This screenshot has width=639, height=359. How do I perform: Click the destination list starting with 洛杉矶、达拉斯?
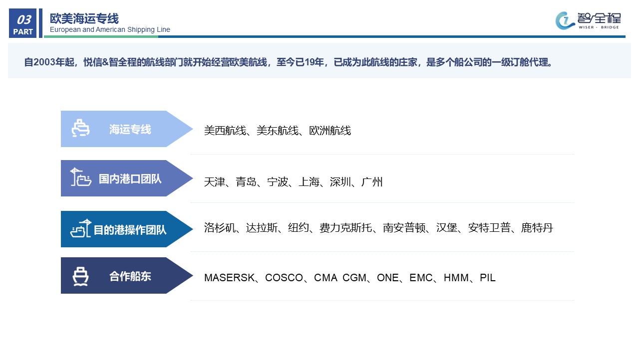(x=378, y=228)
